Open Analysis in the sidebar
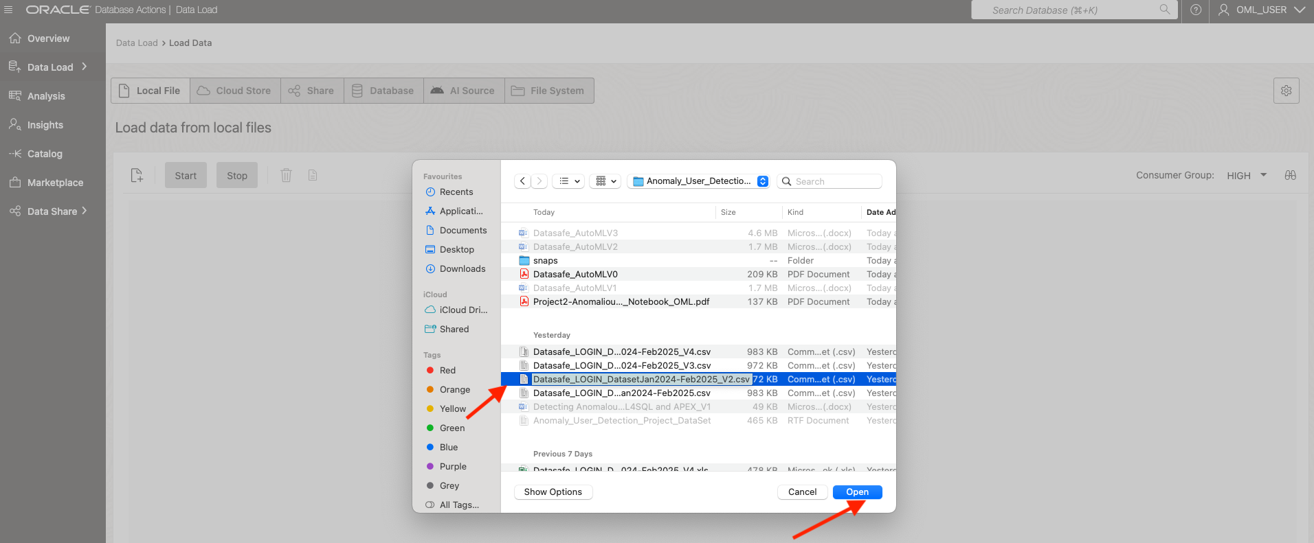The image size is (1314, 543). (46, 96)
